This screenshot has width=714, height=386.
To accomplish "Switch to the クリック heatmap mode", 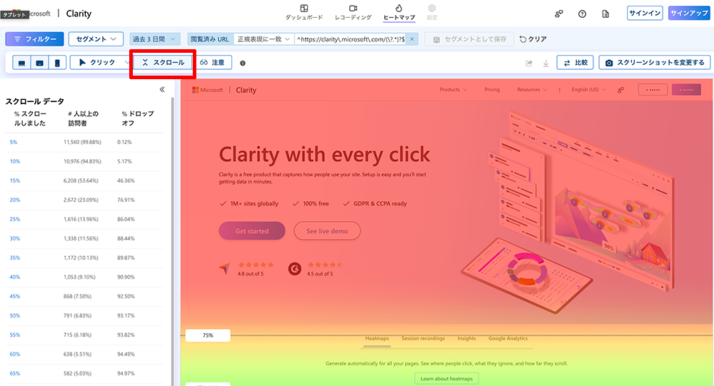I will click(97, 63).
